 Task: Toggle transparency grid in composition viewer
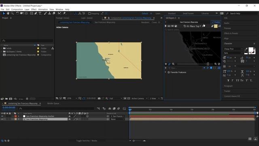pos(129,99)
